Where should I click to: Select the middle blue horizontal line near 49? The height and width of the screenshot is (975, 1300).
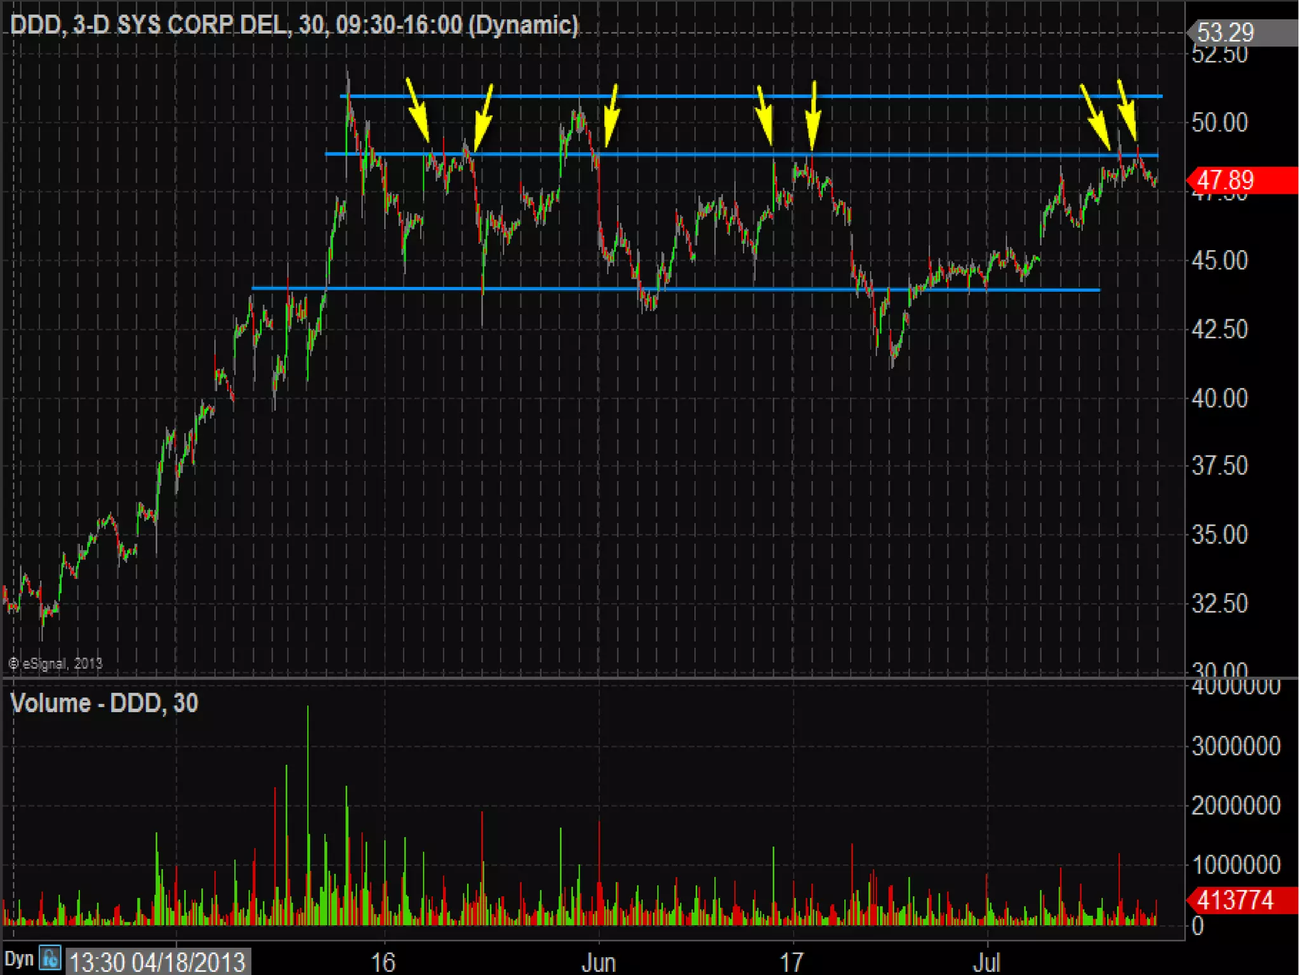click(698, 154)
